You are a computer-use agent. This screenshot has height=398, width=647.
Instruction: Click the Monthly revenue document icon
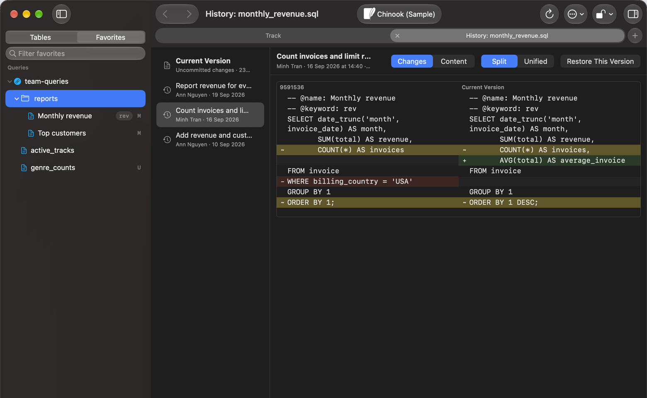[31, 116]
